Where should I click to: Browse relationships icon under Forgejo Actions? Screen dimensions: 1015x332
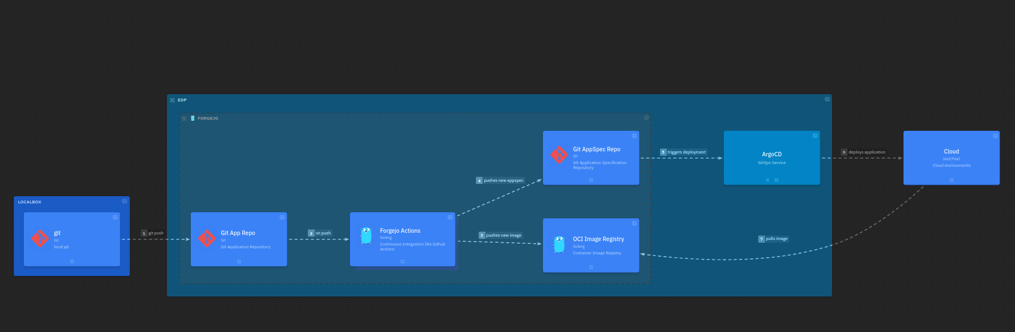pyautogui.click(x=403, y=262)
